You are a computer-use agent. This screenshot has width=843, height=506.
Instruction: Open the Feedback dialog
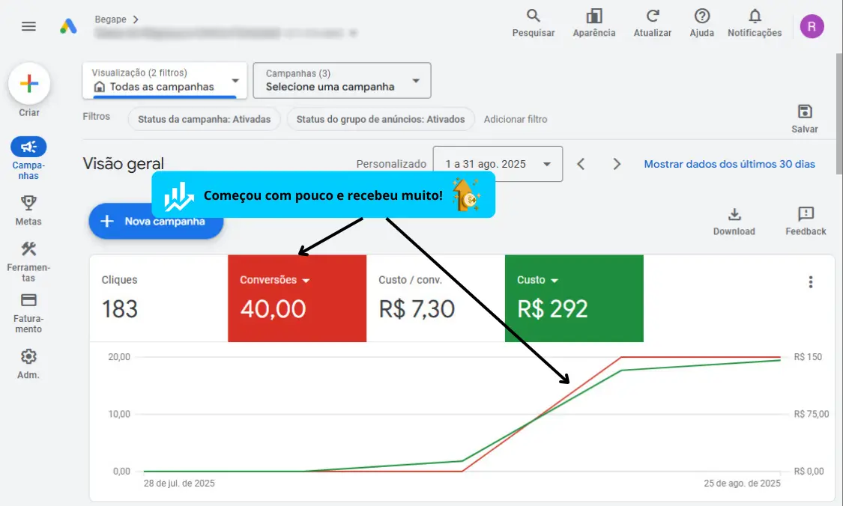tap(806, 215)
